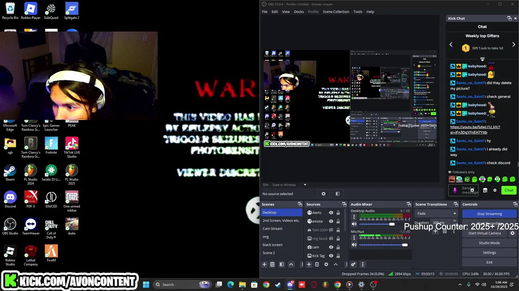Open scene filters icon in Scenes dock
Viewport: 519px width, 291px height.
(x=282, y=264)
